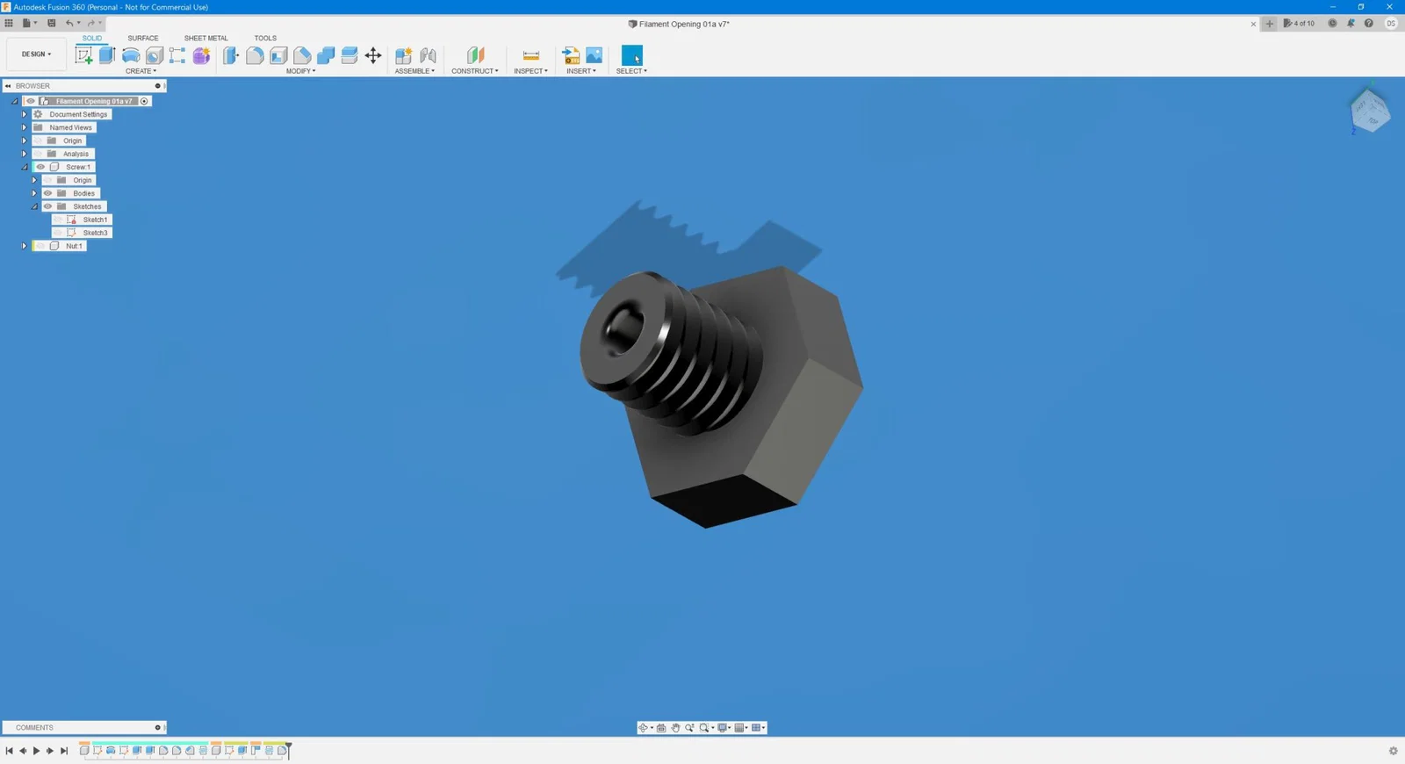Open the Inspect dropdown menu

pyautogui.click(x=530, y=71)
